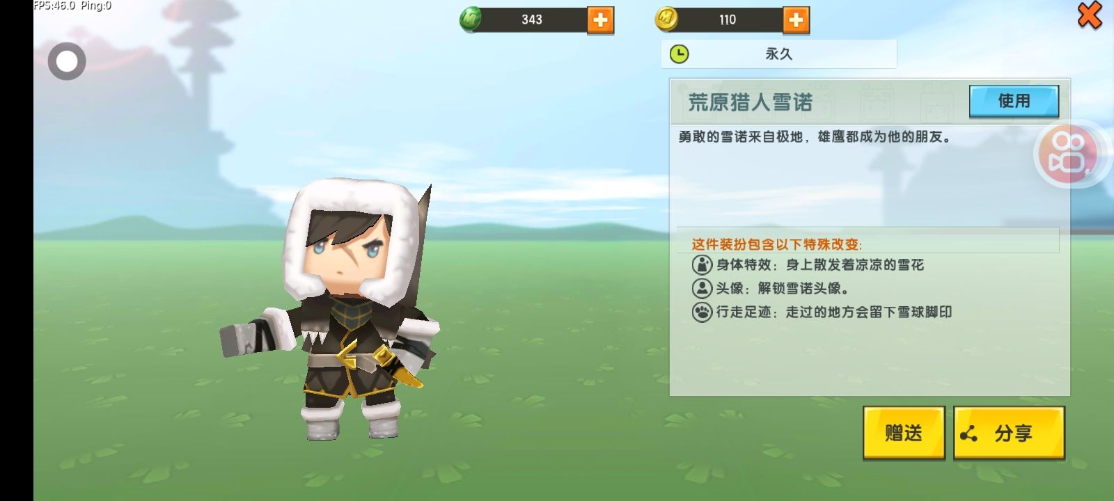
Task: Tap the pink video camera recording icon
Action: click(x=1068, y=154)
